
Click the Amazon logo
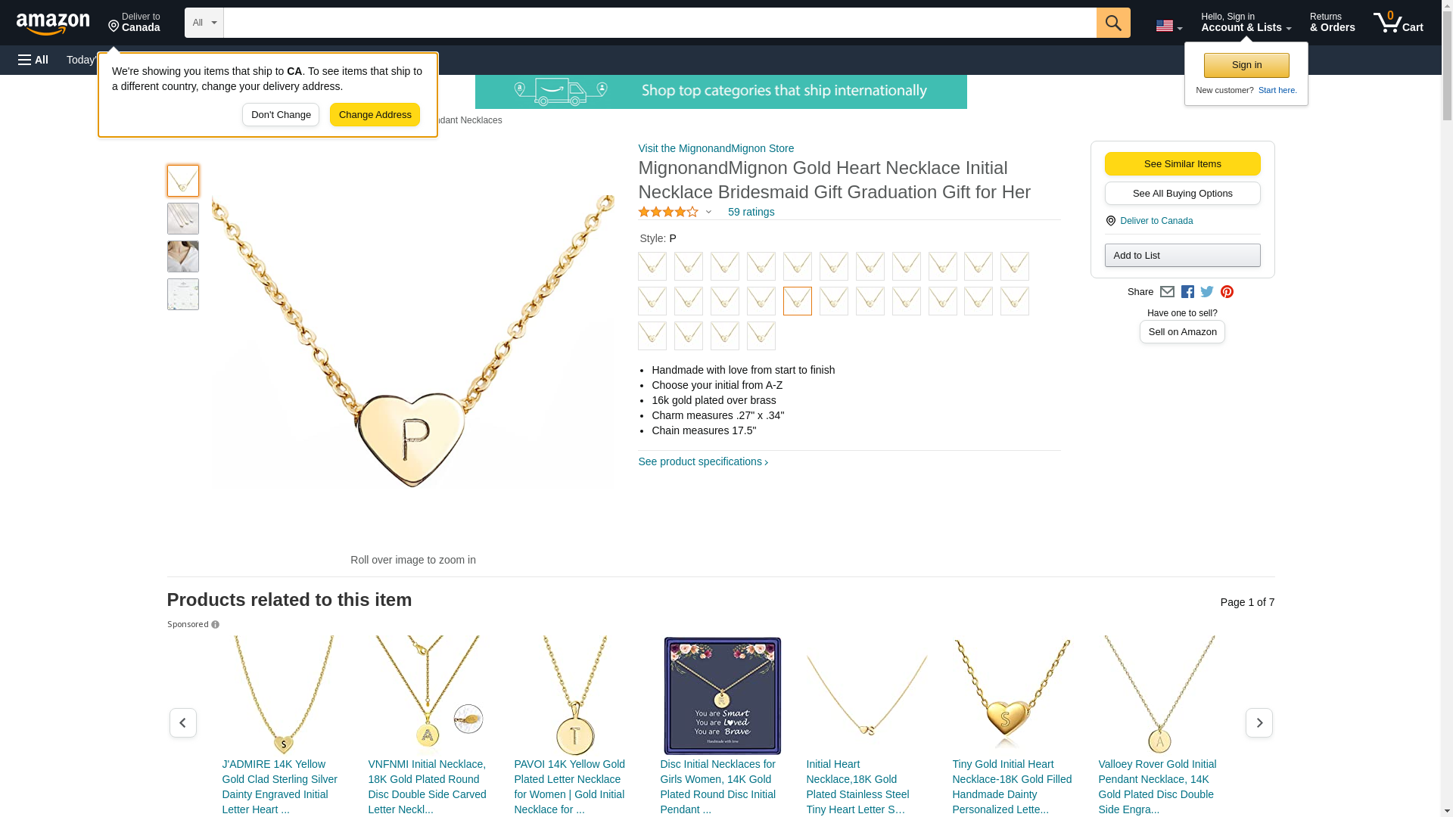(x=53, y=23)
